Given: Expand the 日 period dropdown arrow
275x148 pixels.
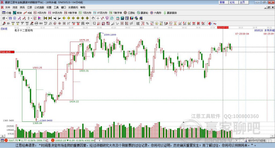Looking at the screenshot, I should pos(7,18).
